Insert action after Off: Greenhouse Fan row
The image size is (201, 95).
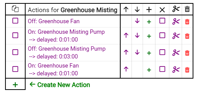149,22
